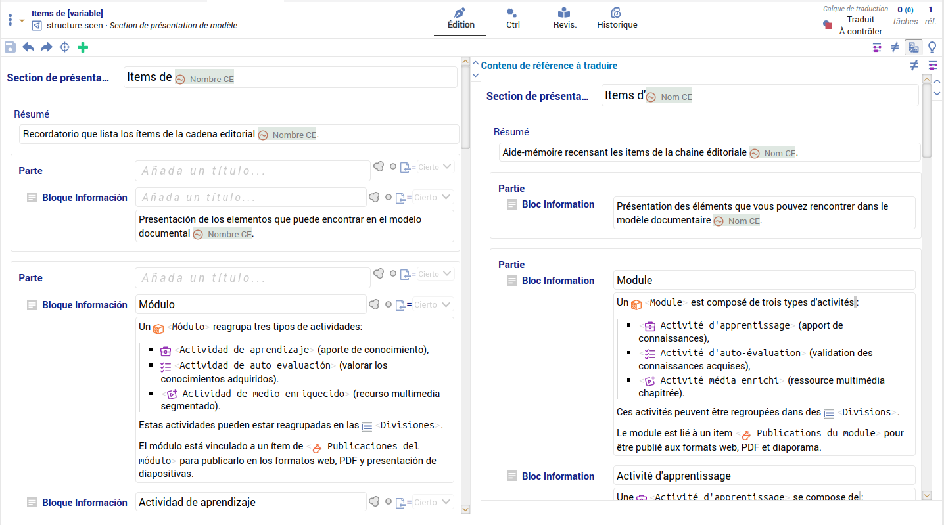Viewport: 944px width, 525px height.
Task: Click the Save icon in the toolbar
Action: coord(10,47)
